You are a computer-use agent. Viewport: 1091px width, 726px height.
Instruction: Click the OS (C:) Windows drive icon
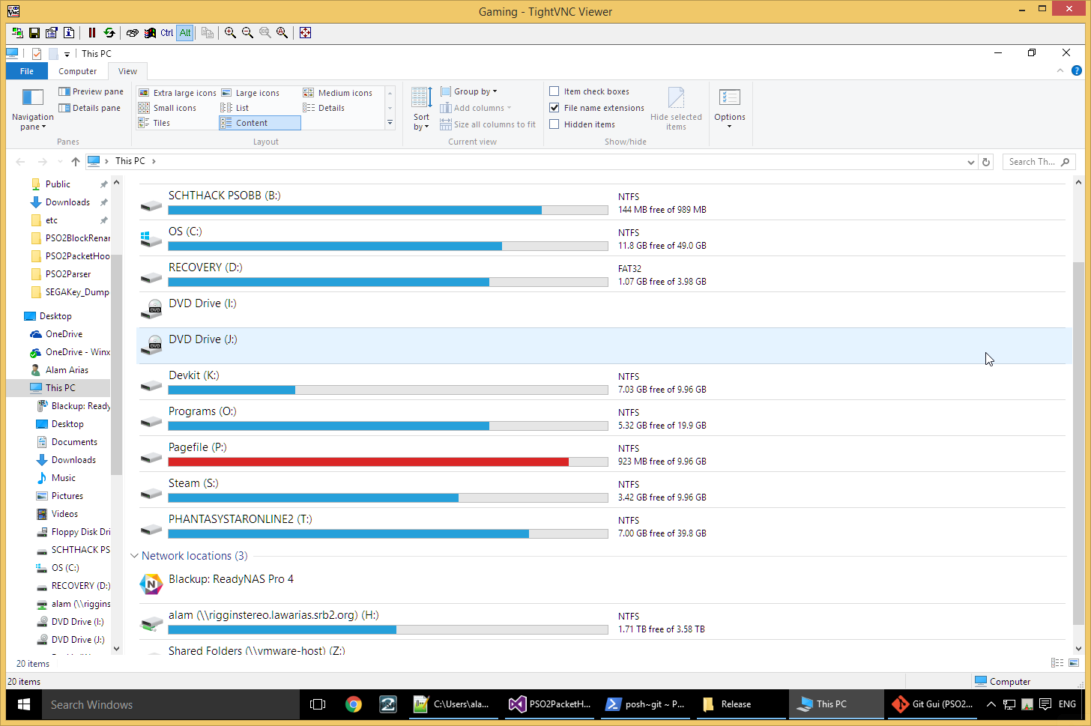(x=151, y=240)
